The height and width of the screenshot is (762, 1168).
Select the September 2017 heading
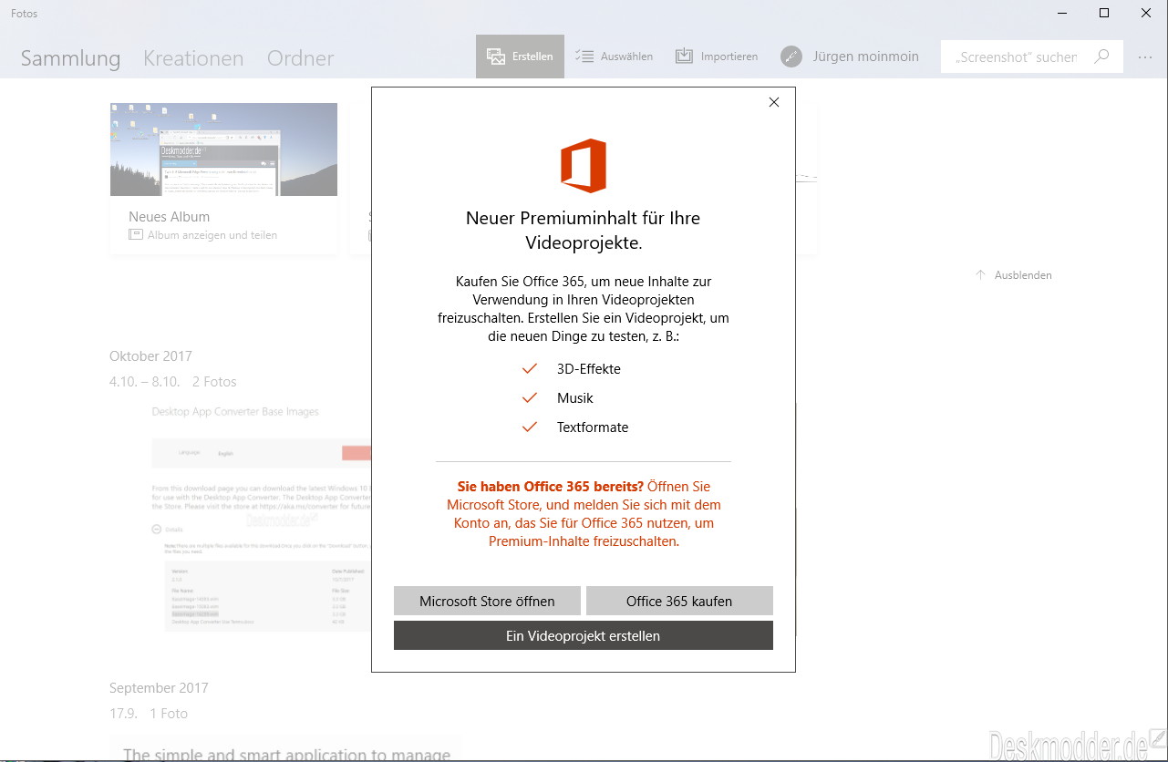(159, 688)
